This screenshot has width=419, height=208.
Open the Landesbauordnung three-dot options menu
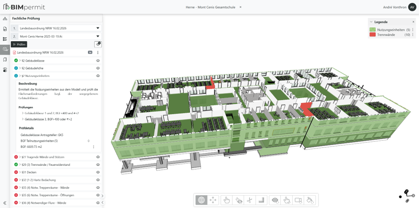(x=98, y=53)
